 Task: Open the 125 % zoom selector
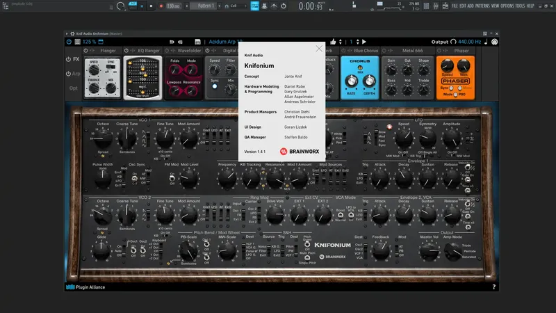coord(89,42)
